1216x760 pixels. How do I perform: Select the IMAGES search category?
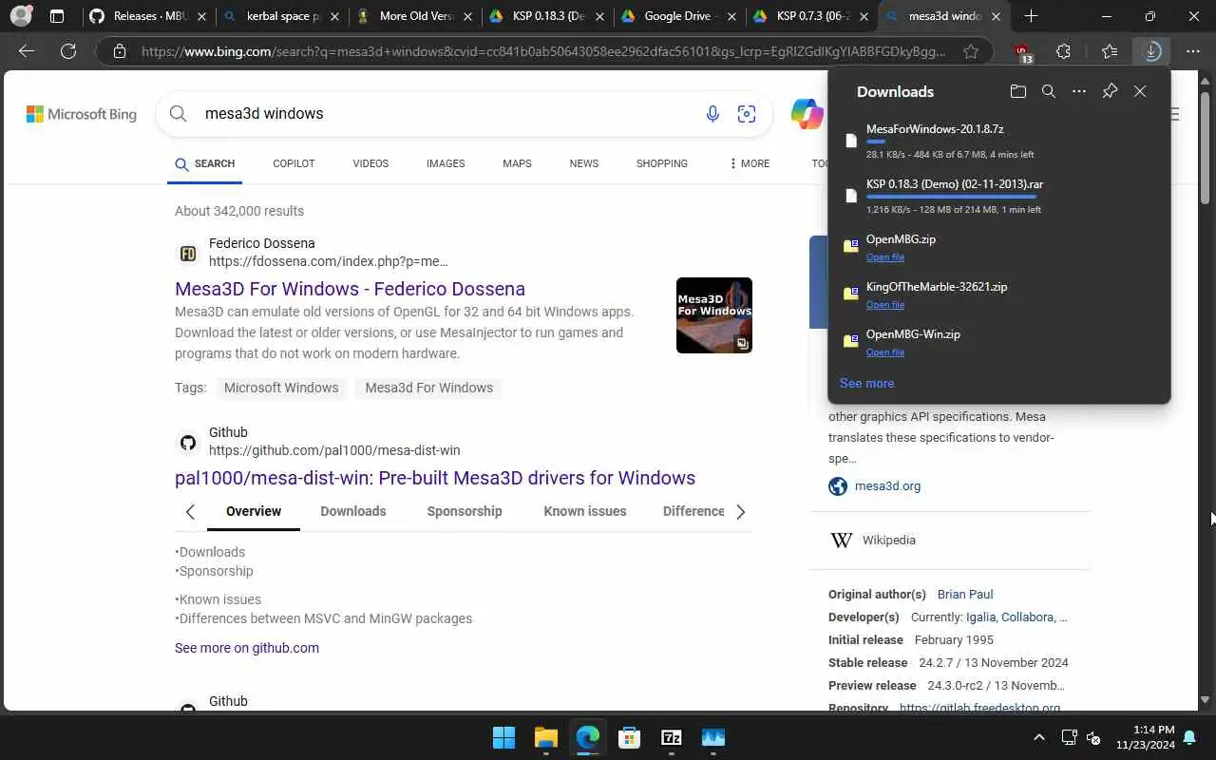click(x=446, y=163)
